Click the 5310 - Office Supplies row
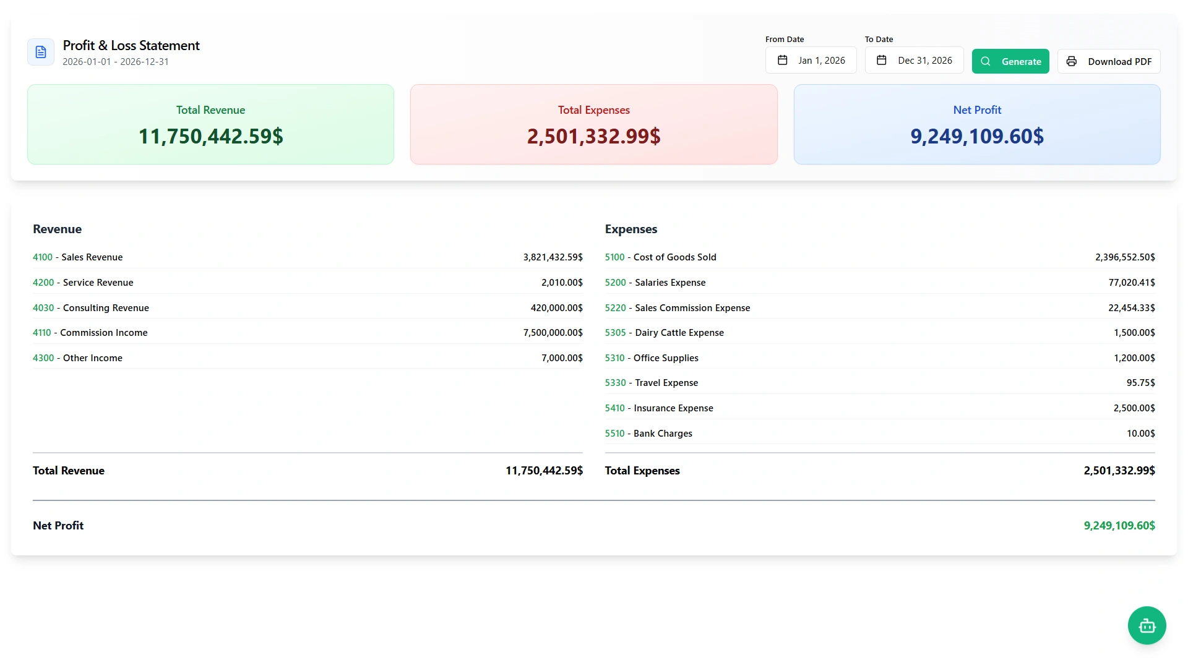Screen dimensions: 1188x668 tap(880, 358)
